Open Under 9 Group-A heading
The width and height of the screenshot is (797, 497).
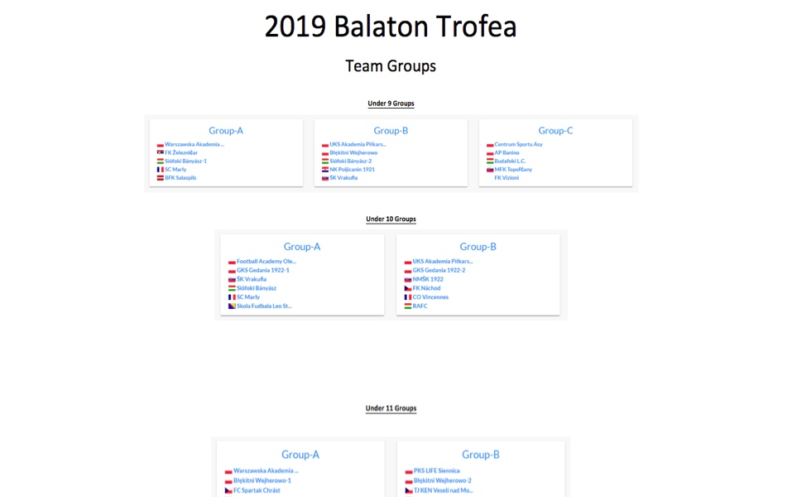tap(226, 131)
